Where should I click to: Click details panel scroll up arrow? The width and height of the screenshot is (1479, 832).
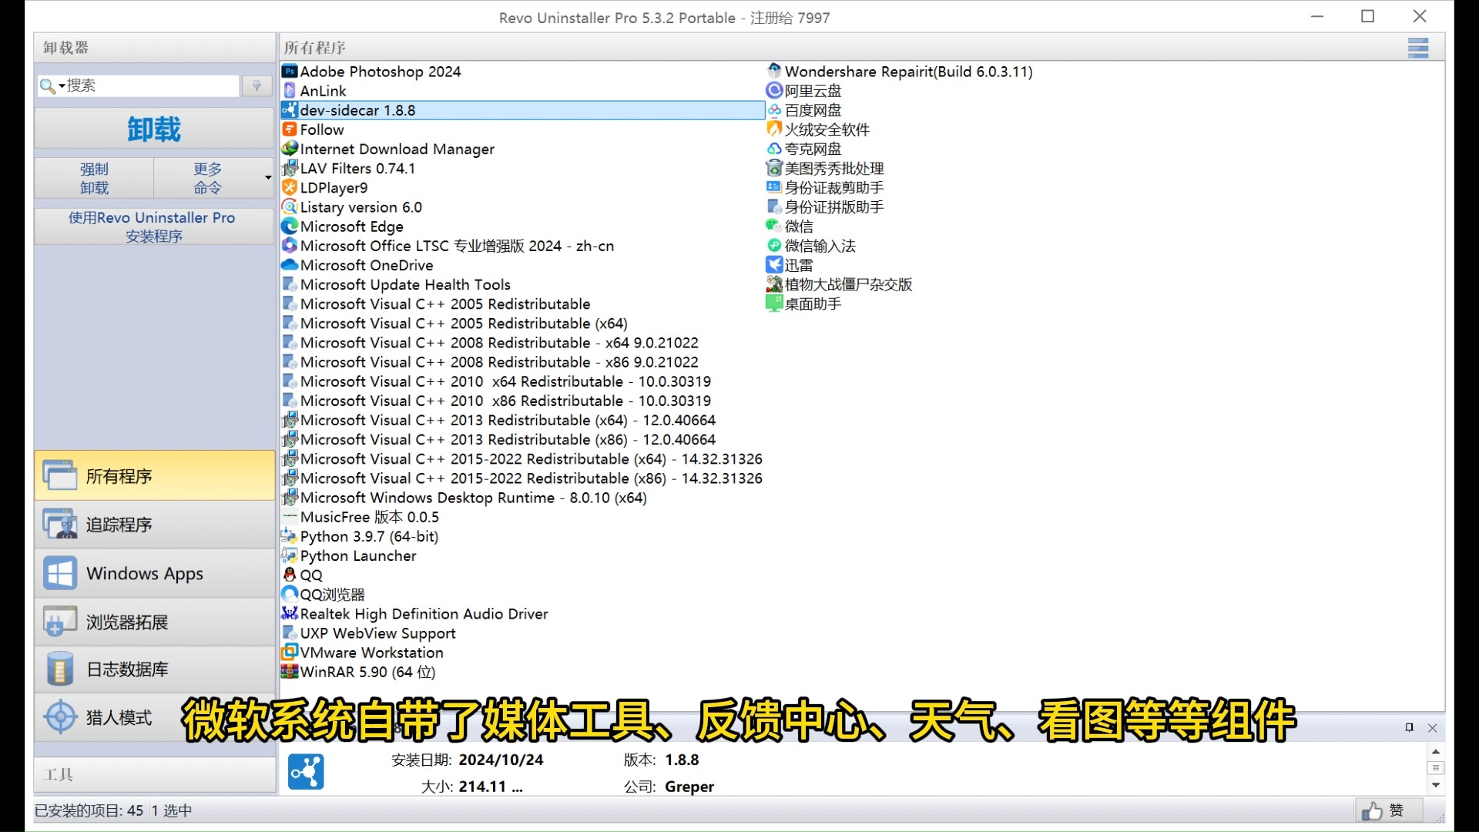click(x=1435, y=751)
